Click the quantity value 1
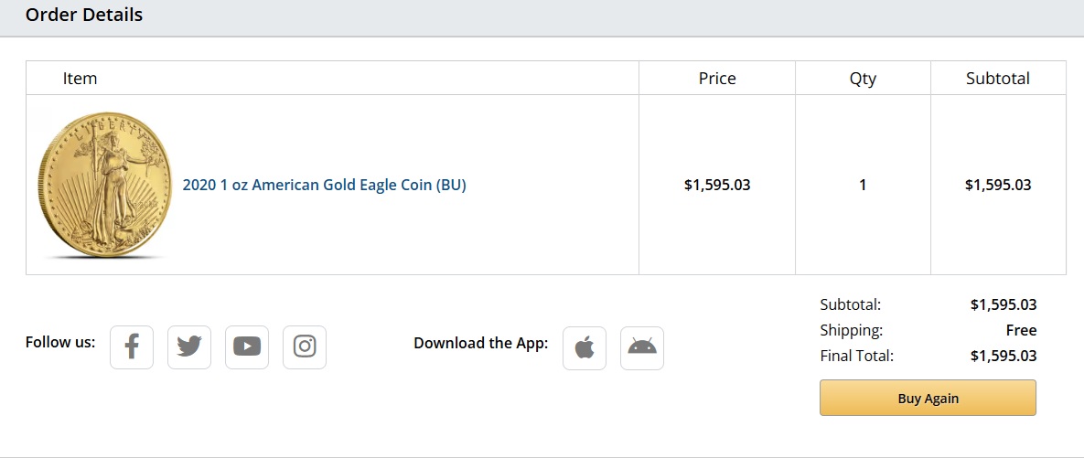The height and width of the screenshot is (469, 1084). (x=863, y=185)
